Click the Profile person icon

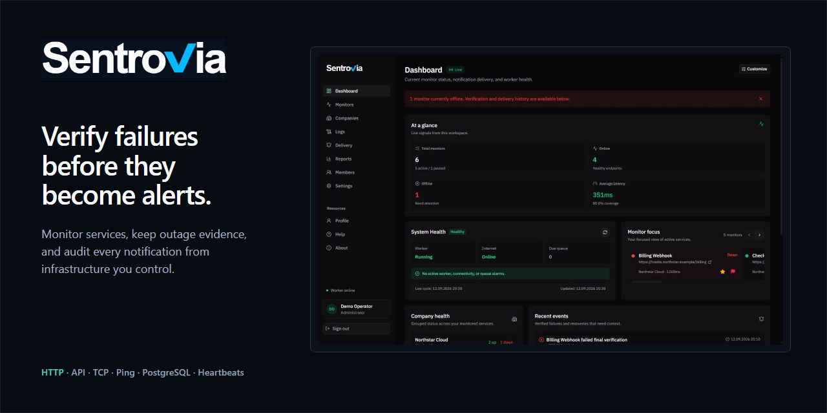(329, 221)
